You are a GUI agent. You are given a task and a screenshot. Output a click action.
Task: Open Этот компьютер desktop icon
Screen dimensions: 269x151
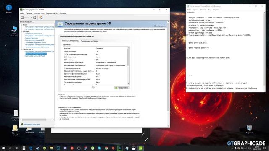coord(14,31)
